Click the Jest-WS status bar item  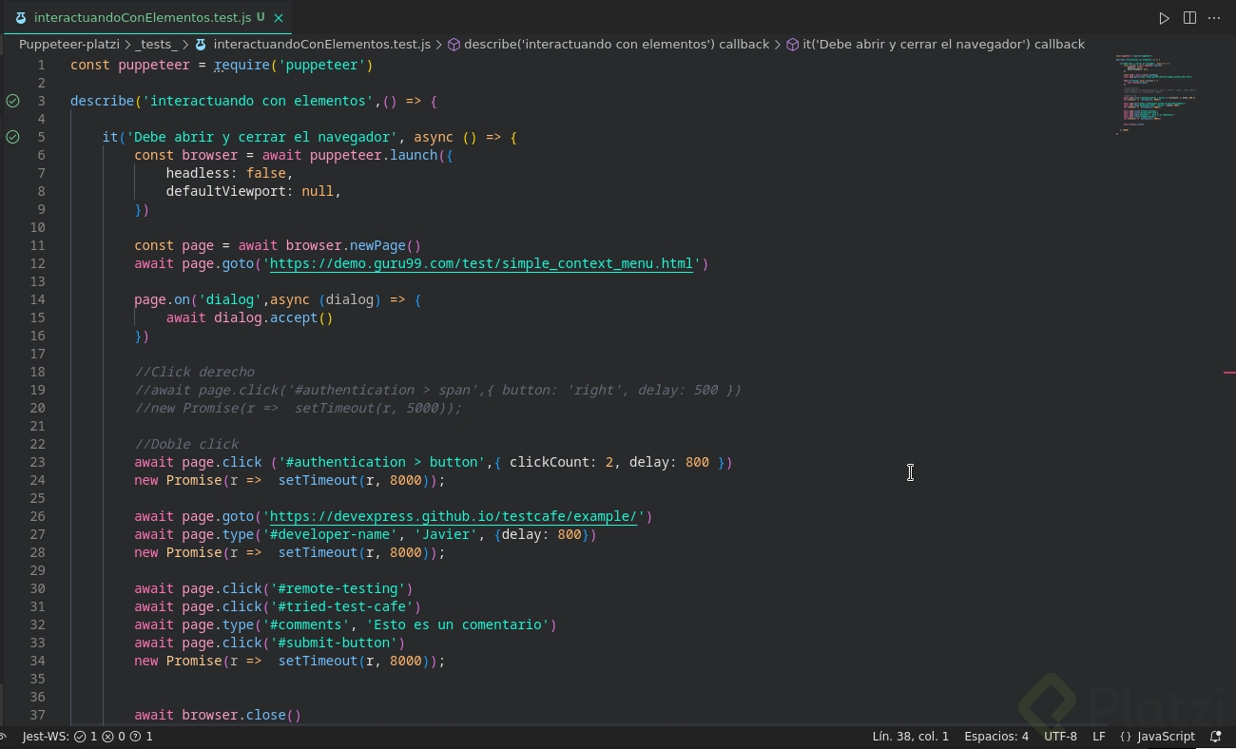[87, 737]
